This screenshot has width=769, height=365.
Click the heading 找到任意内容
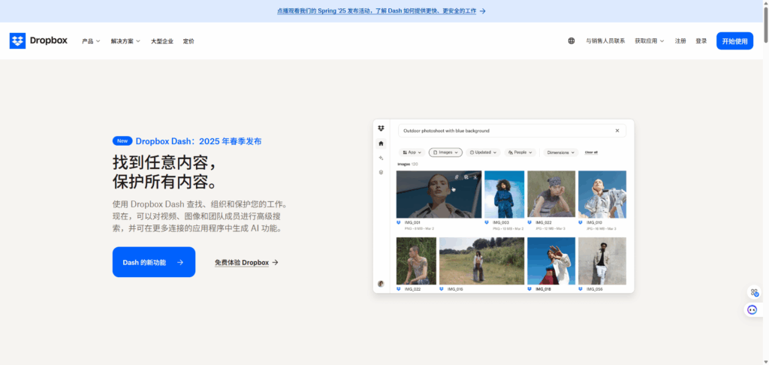point(164,162)
